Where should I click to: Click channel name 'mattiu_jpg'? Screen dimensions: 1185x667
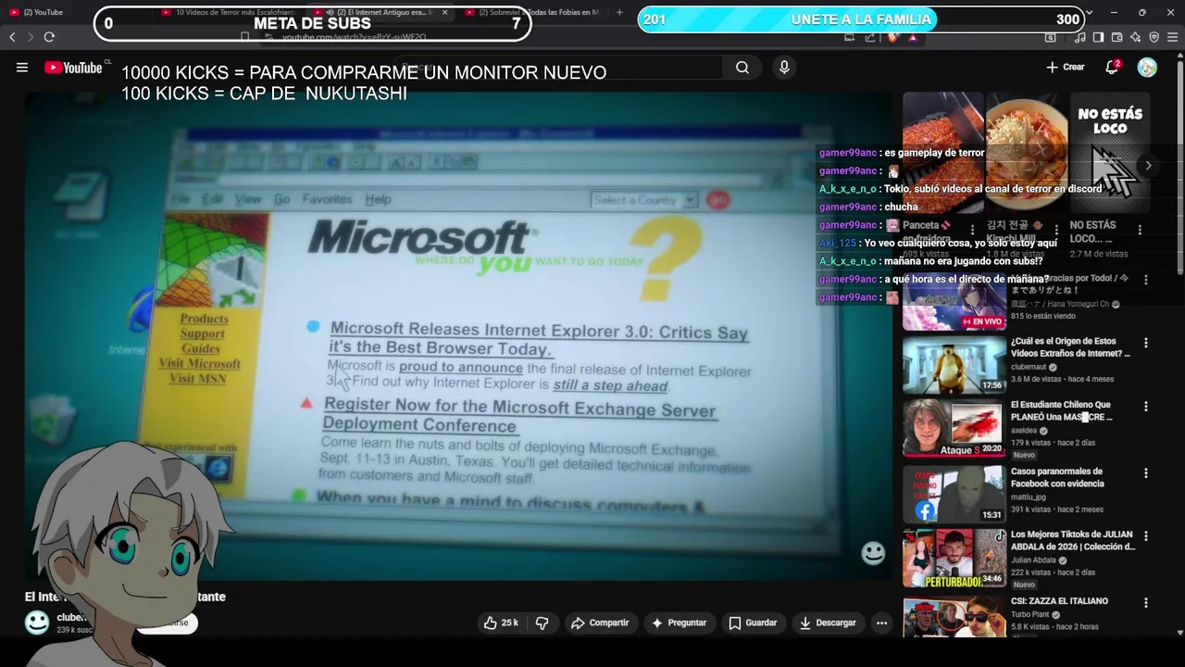tap(1028, 497)
